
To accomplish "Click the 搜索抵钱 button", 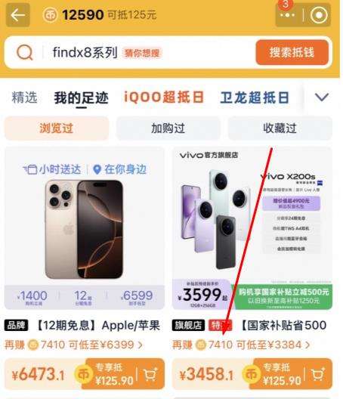I will tap(292, 52).
